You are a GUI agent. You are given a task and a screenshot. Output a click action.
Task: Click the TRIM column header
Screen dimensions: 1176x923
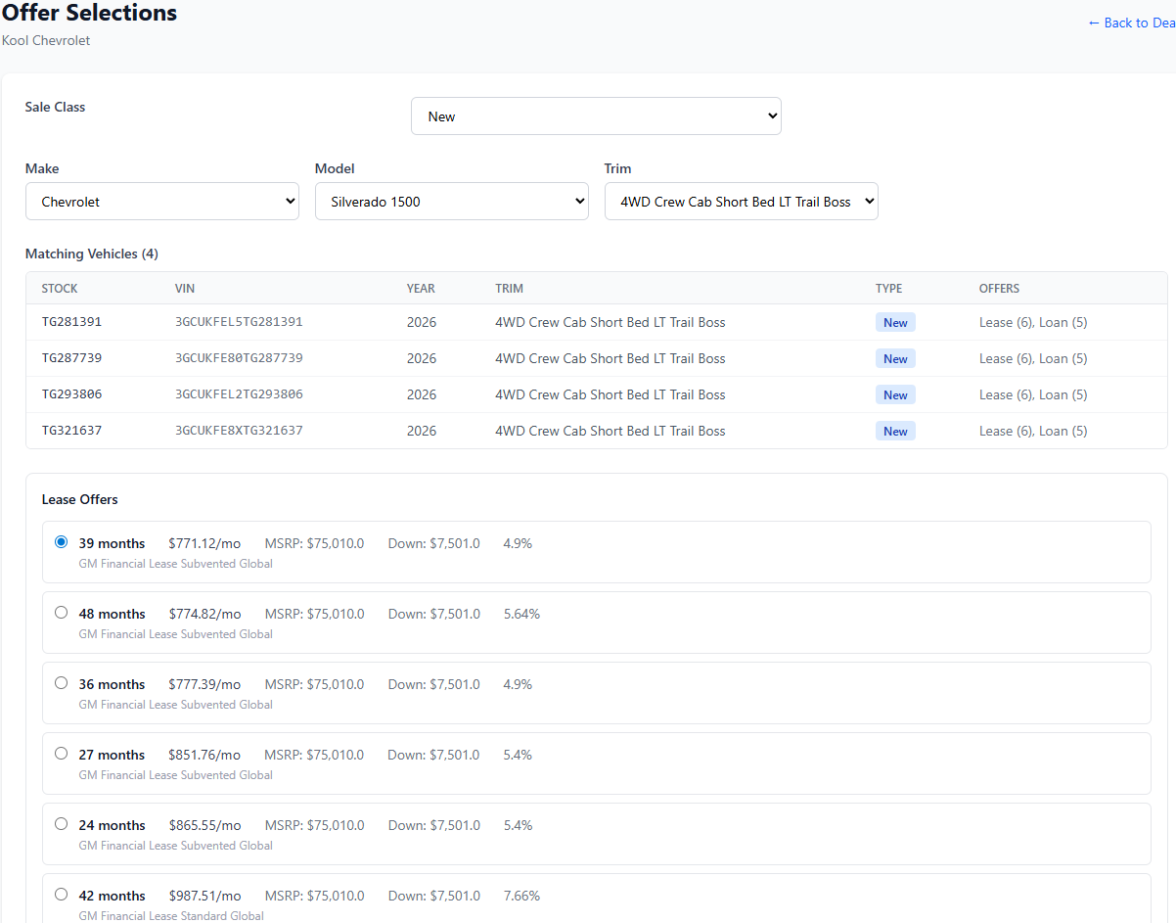509,289
